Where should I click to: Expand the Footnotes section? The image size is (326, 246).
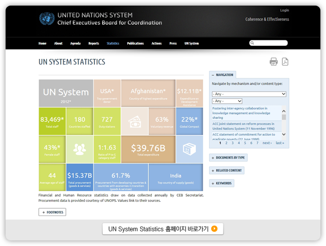click(x=52, y=212)
